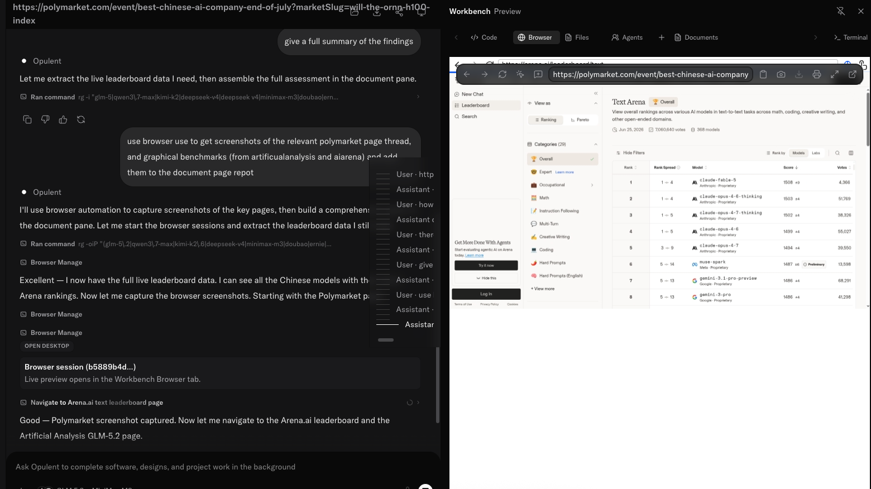This screenshot has height=489, width=871.
Task: Click the clipboard icon in browser toolbar
Action: pos(763,74)
